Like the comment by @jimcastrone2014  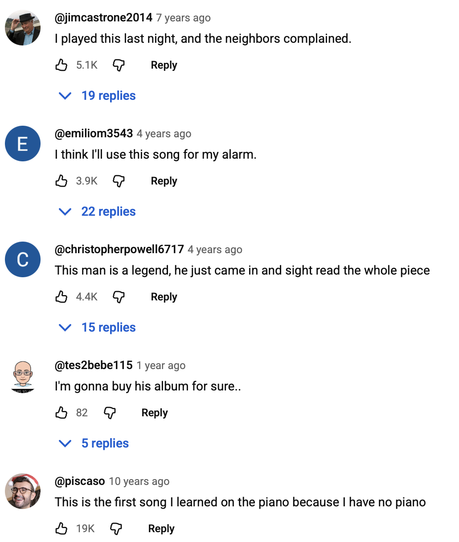point(61,65)
